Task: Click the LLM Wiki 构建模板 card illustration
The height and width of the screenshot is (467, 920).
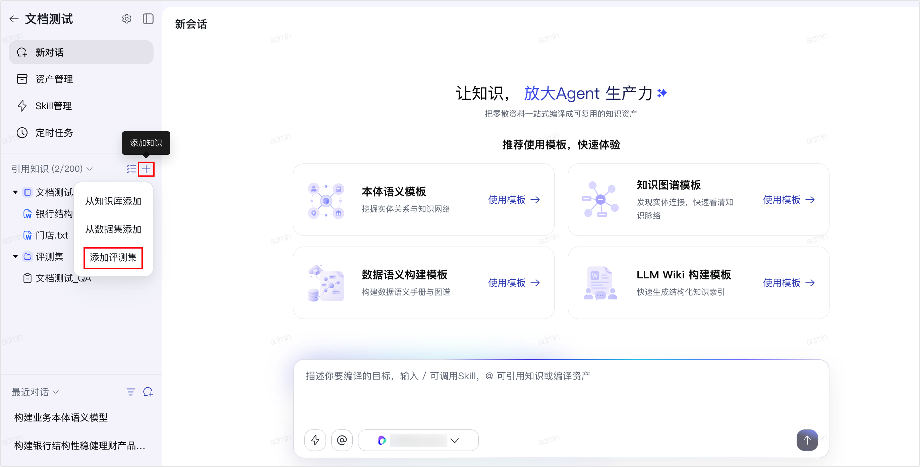Action: pyautogui.click(x=600, y=283)
